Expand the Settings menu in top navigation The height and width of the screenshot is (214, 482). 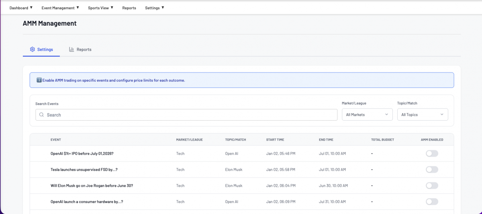154,8
